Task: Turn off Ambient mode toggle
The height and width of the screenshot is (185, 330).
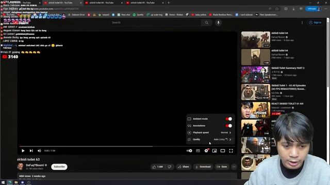Action: pos(229,119)
